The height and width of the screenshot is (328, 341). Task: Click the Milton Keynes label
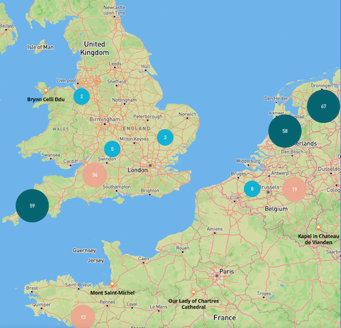click(134, 139)
